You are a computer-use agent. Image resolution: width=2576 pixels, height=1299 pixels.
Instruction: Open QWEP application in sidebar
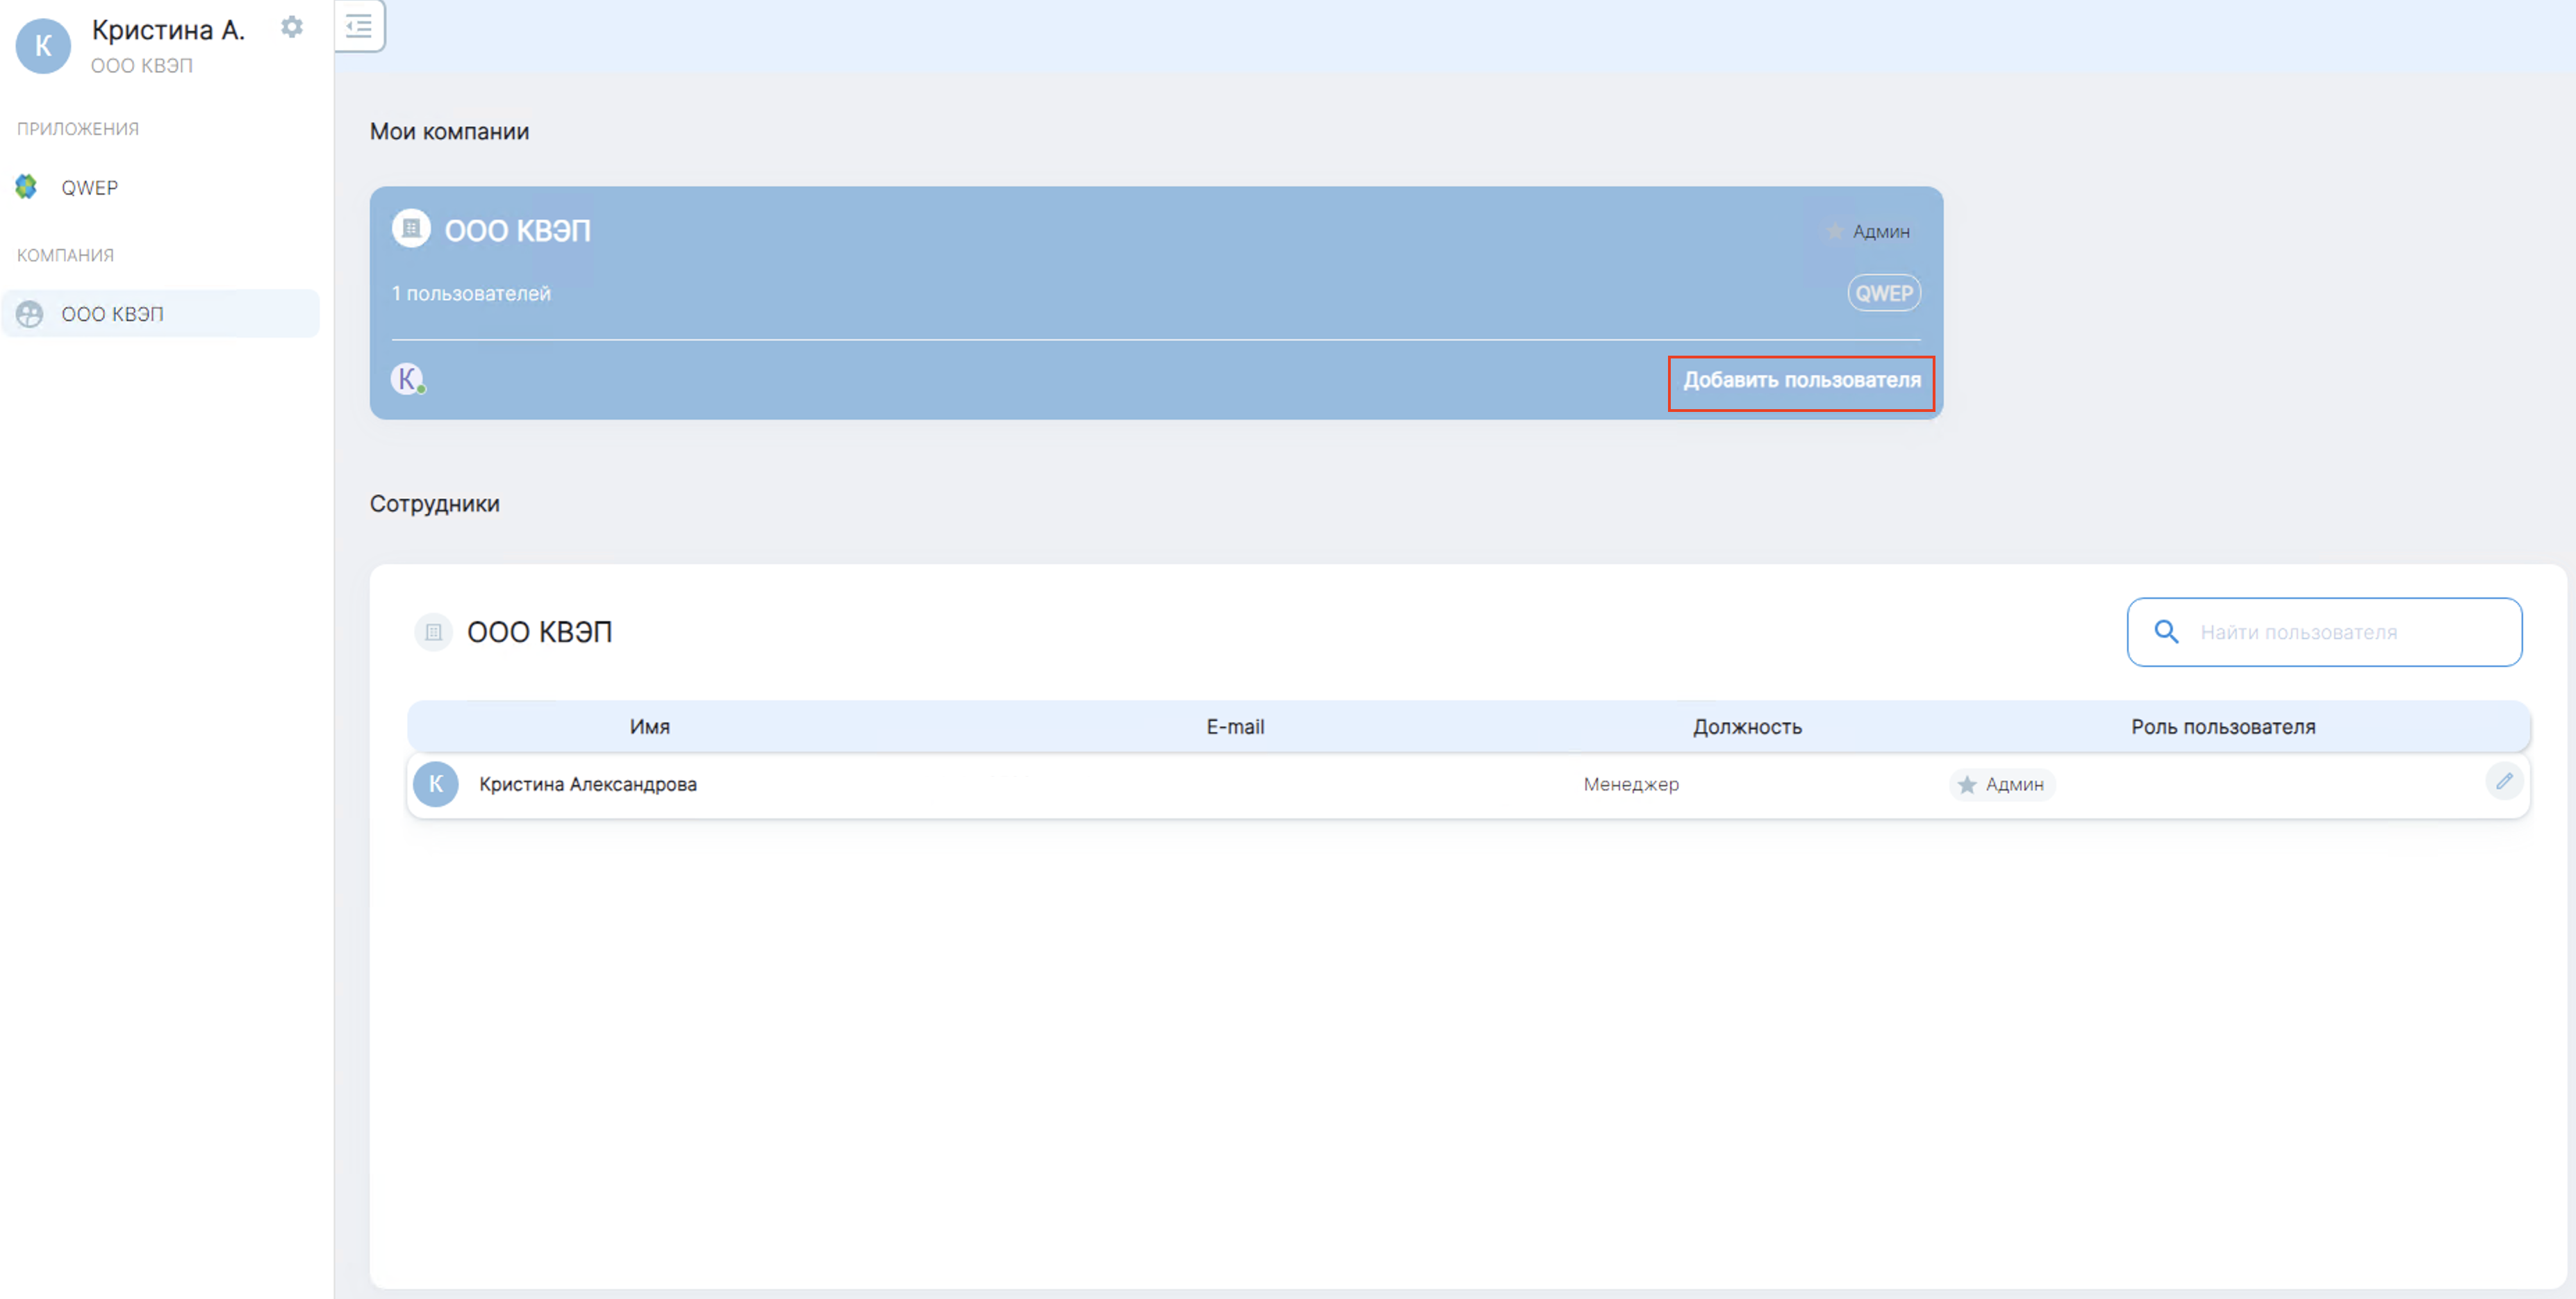(x=89, y=188)
